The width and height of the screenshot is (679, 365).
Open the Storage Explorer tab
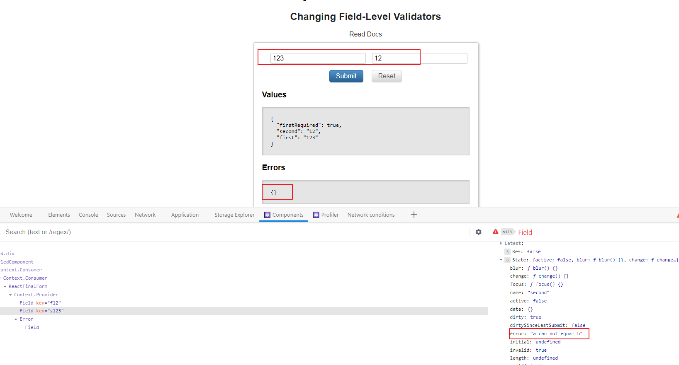tap(234, 215)
